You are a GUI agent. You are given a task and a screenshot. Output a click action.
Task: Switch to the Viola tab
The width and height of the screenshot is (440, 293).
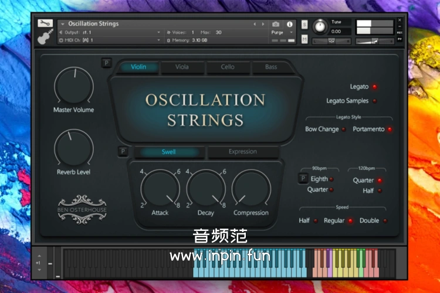(x=182, y=67)
